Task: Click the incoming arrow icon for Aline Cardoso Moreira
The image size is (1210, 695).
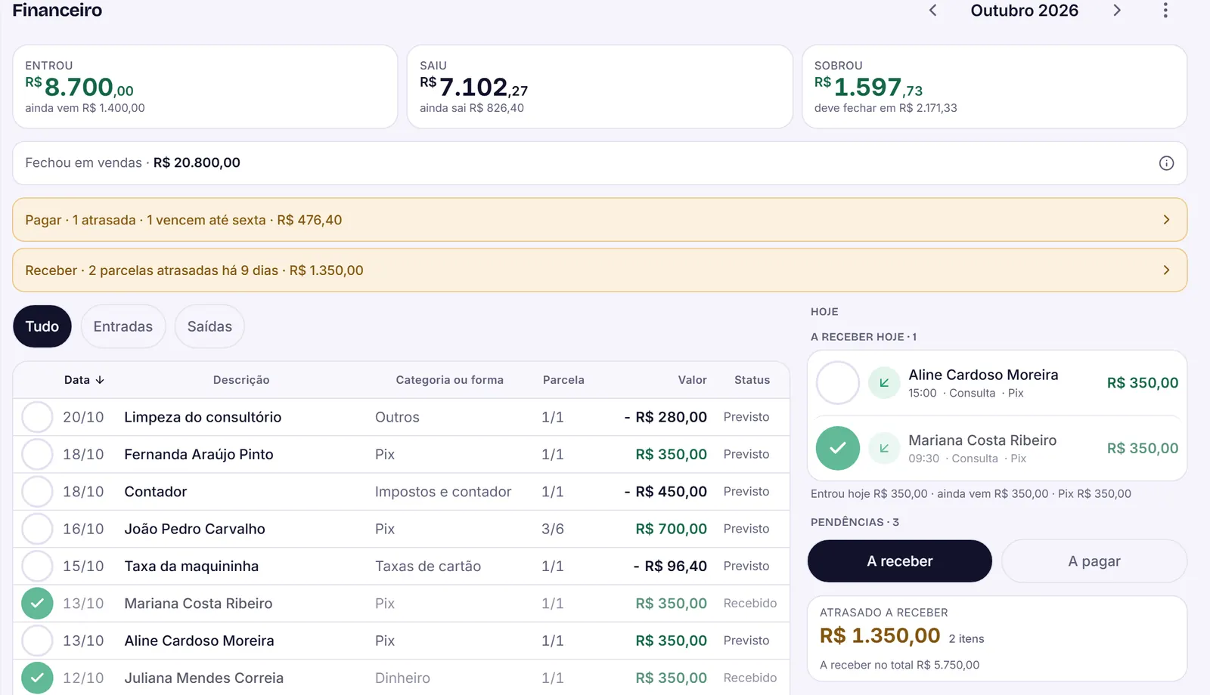Action: click(884, 383)
